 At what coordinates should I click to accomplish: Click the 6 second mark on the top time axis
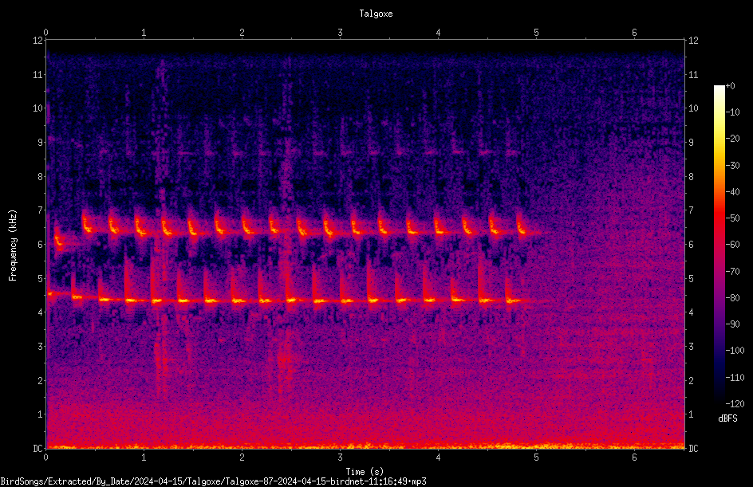[x=634, y=33]
